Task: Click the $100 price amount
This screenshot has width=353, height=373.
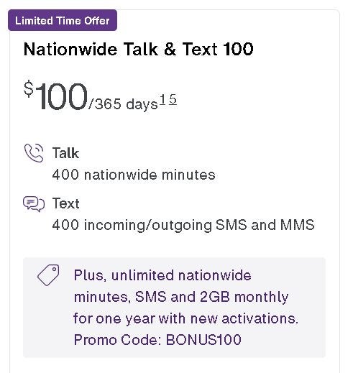Action: [55, 96]
